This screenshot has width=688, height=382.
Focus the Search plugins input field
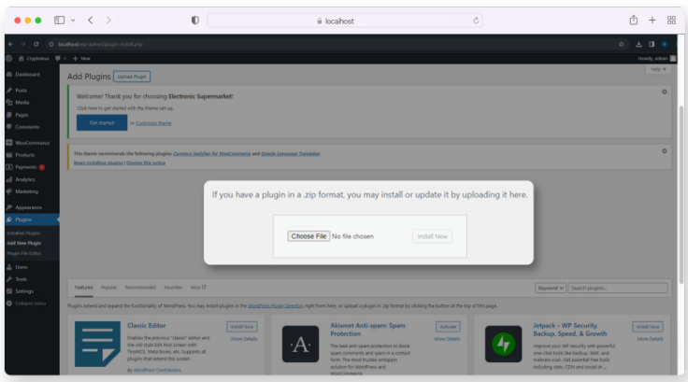tap(617, 288)
